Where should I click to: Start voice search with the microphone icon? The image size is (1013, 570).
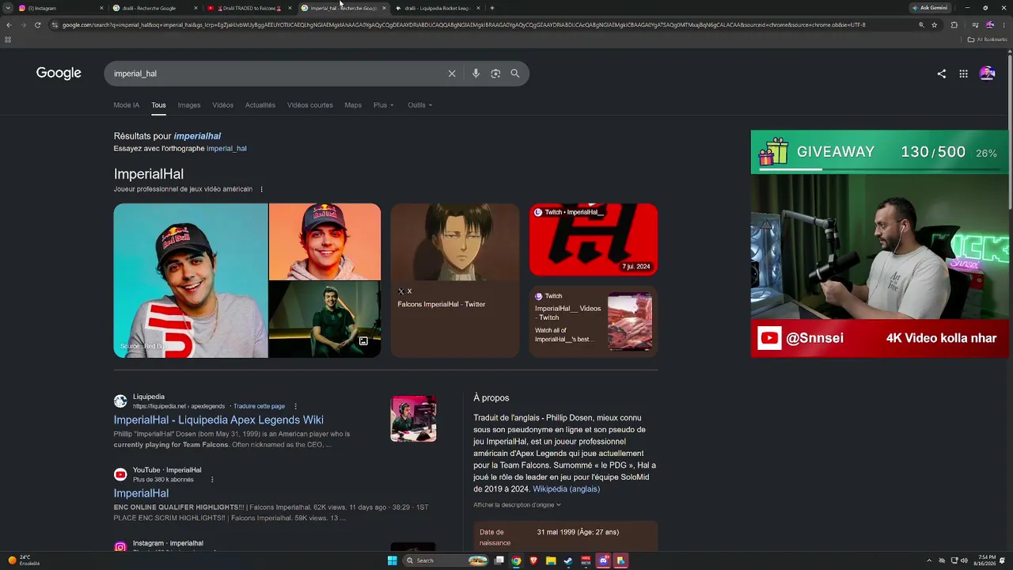coord(476,74)
